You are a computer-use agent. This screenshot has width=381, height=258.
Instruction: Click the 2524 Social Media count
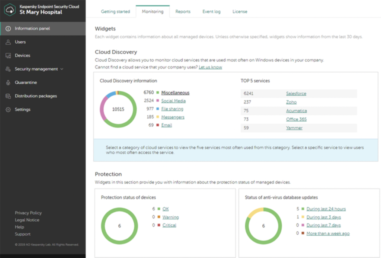pos(149,100)
